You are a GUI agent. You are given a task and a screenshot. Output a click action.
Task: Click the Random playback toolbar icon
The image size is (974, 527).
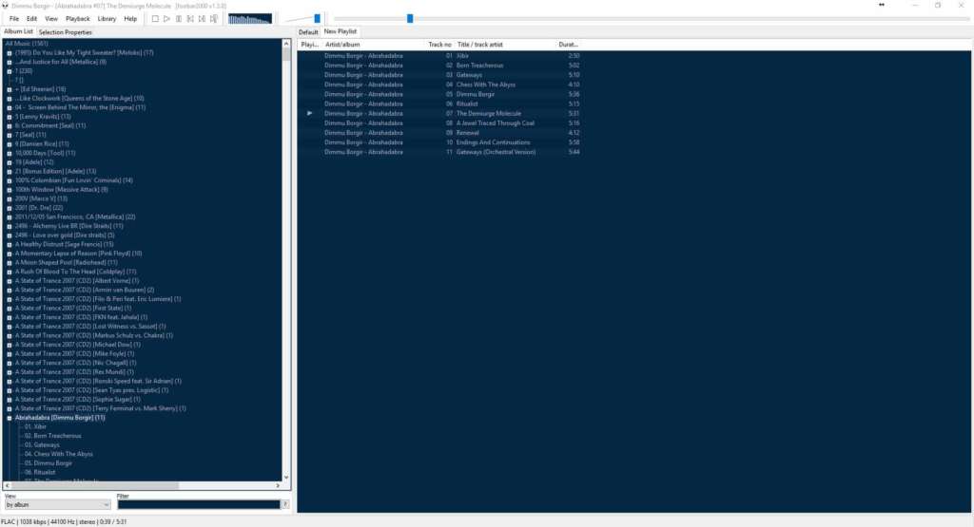click(214, 19)
